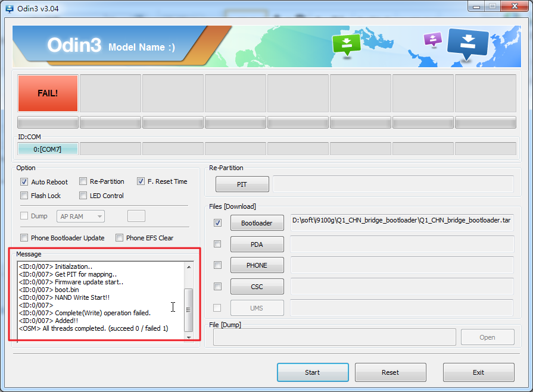Toggle the Auto Reboot checkbox
The height and width of the screenshot is (392, 533).
pyautogui.click(x=24, y=182)
